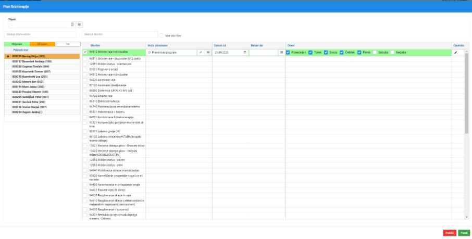The height and width of the screenshot is (239, 472).
Task: Tick the Sobota day checkbox
Action: click(375, 53)
